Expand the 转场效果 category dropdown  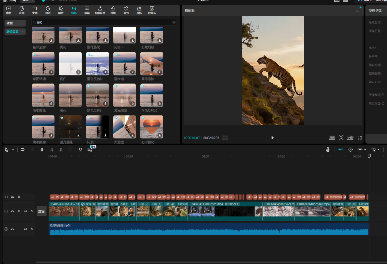(x=23, y=32)
